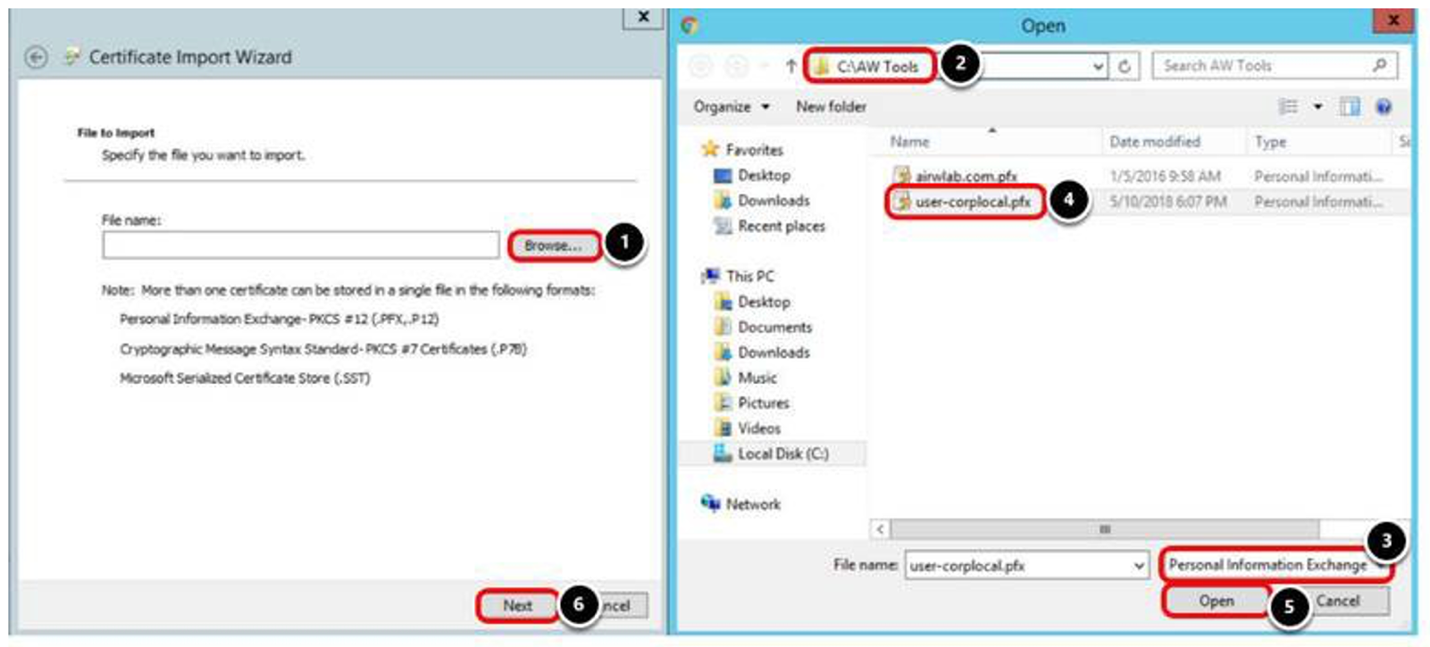Image resolution: width=1430 pixels, height=647 pixels.
Task: Open Desktop under This PC
Action: tap(764, 303)
